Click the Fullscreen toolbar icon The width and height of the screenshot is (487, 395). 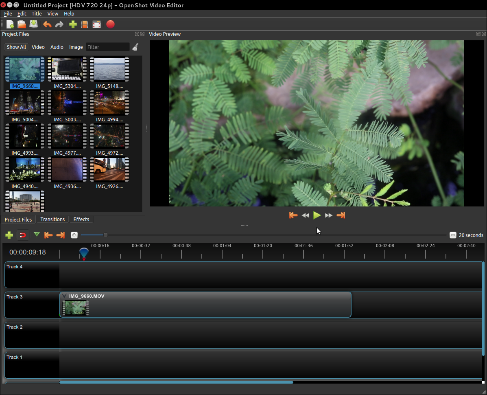96,24
